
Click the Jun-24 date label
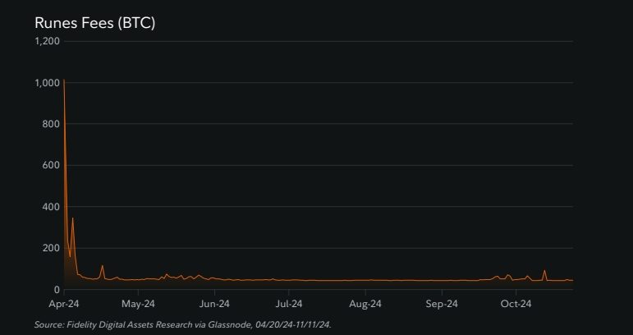(214, 304)
